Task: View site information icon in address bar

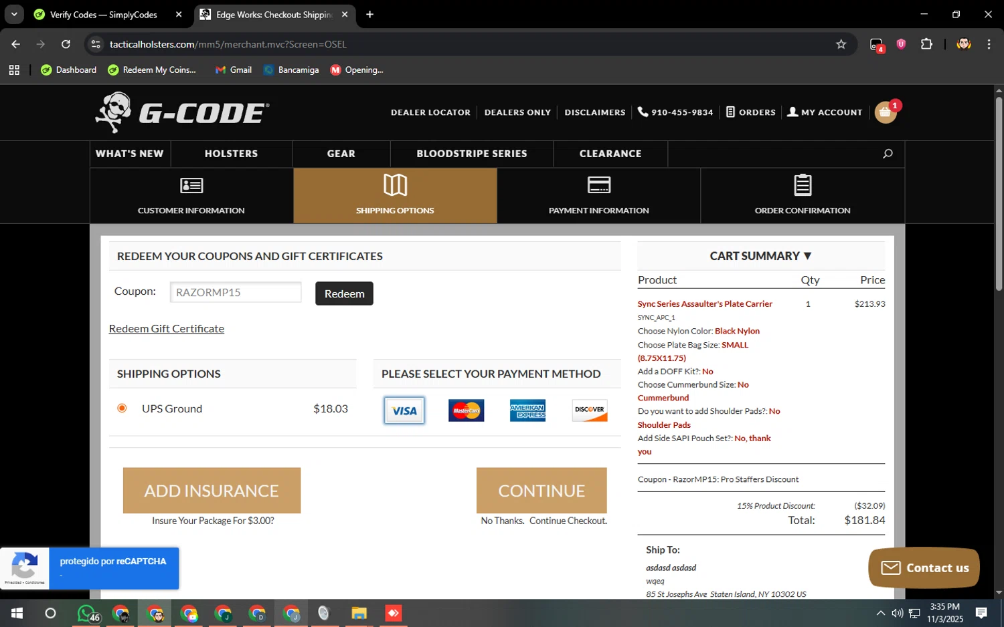Action: tap(96, 44)
